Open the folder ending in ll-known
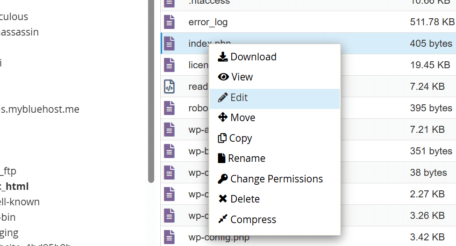456x246 pixels. coord(20,202)
